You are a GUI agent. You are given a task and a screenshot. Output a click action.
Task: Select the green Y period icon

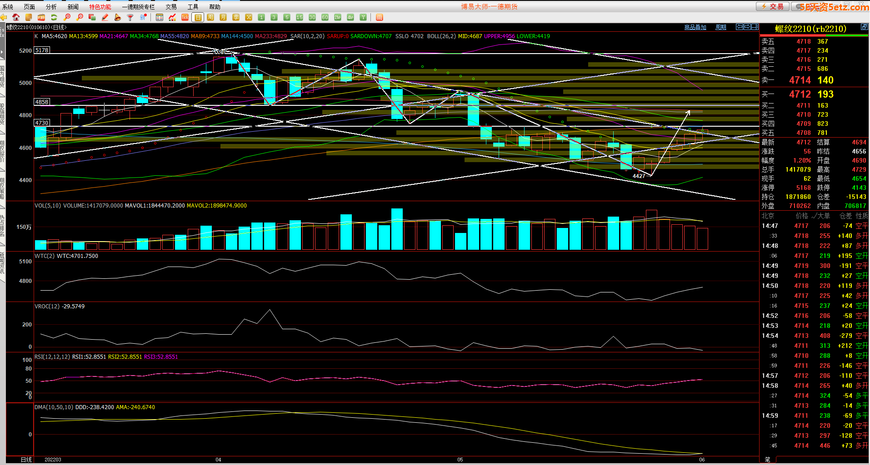(363, 17)
